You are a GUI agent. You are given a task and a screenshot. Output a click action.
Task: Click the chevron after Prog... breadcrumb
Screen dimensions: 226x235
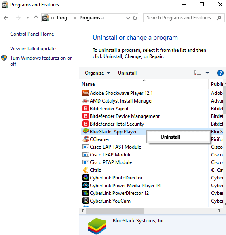(75, 18)
